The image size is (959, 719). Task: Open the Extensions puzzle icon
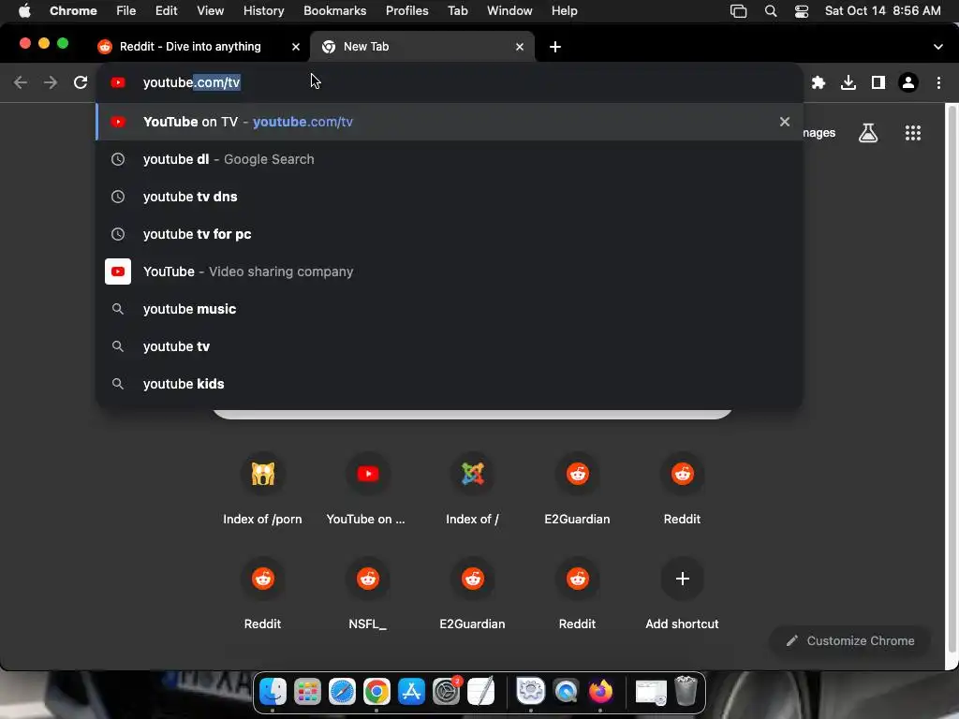tap(819, 82)
